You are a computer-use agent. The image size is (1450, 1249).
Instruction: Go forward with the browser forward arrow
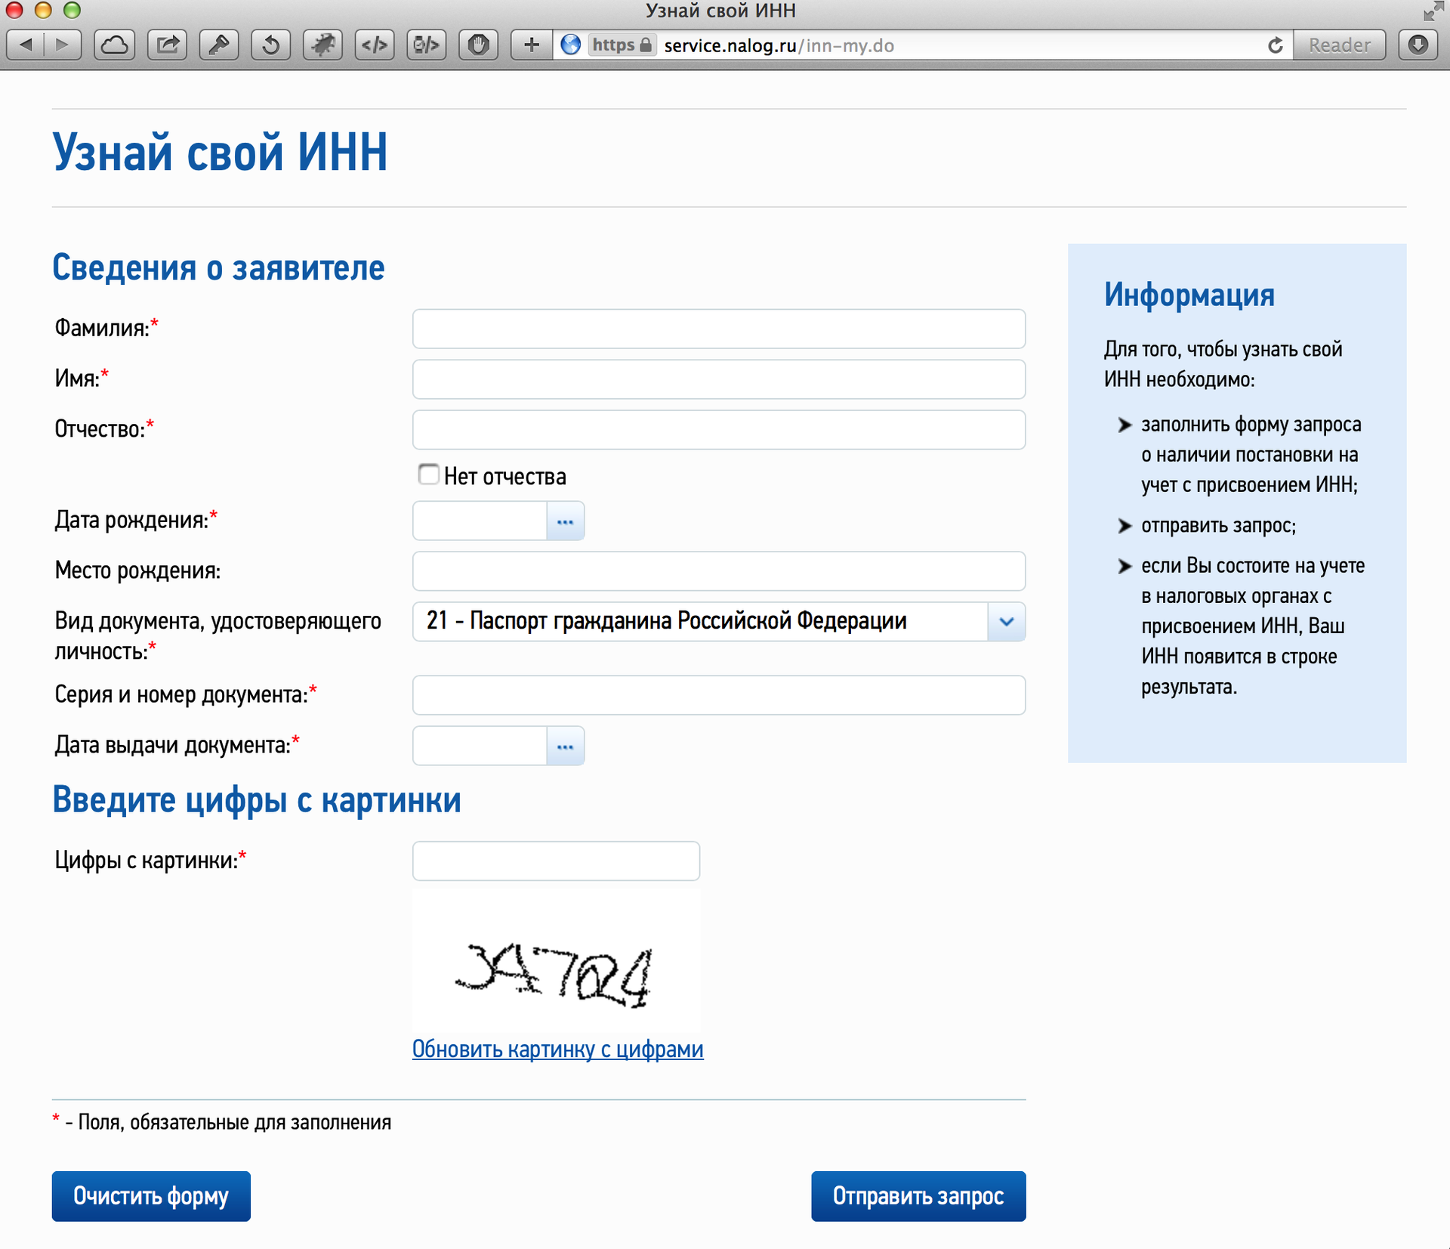pyautogui.click(x=63, y=45)
